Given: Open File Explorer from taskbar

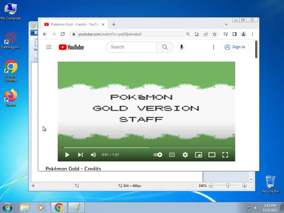Looking at the screenshot, I should [25, 207].
